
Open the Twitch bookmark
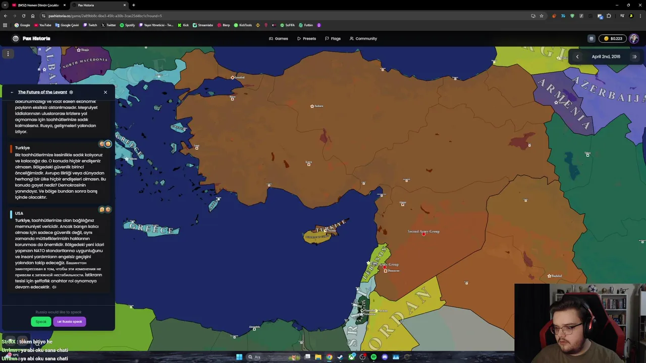click(x=90, y=25)
